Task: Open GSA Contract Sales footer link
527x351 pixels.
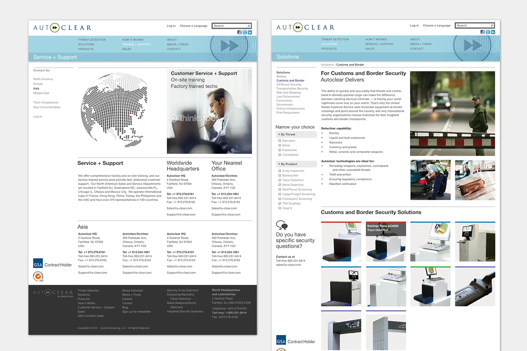Action: pyautogui.click(x=91, y=316)
